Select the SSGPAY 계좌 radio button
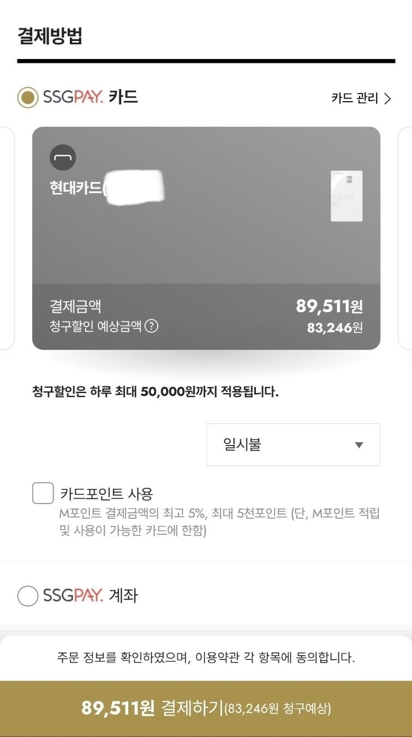 (x=28, y=595)
